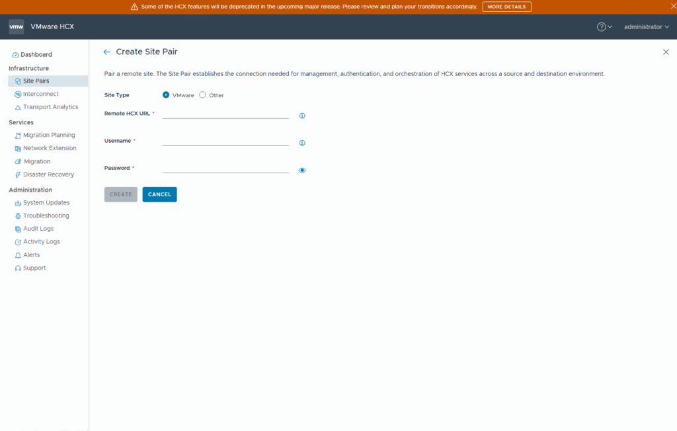
Task: Click info icon next to Username field
Action: pyautogui.click(x=302, y=143)
